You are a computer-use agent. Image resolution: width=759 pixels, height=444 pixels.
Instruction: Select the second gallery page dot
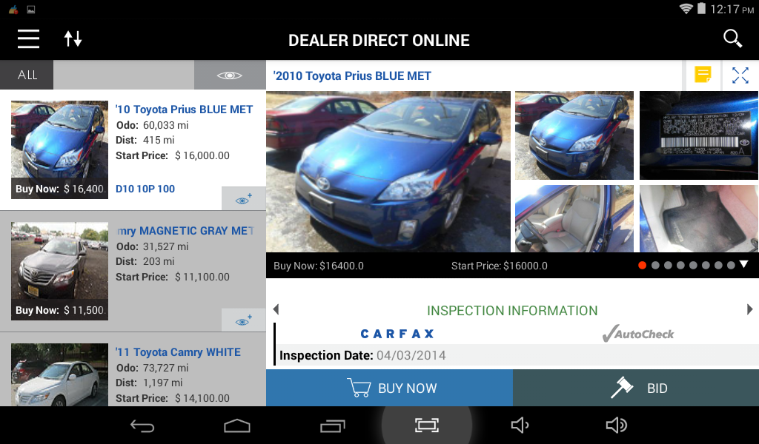click(655, 265)
